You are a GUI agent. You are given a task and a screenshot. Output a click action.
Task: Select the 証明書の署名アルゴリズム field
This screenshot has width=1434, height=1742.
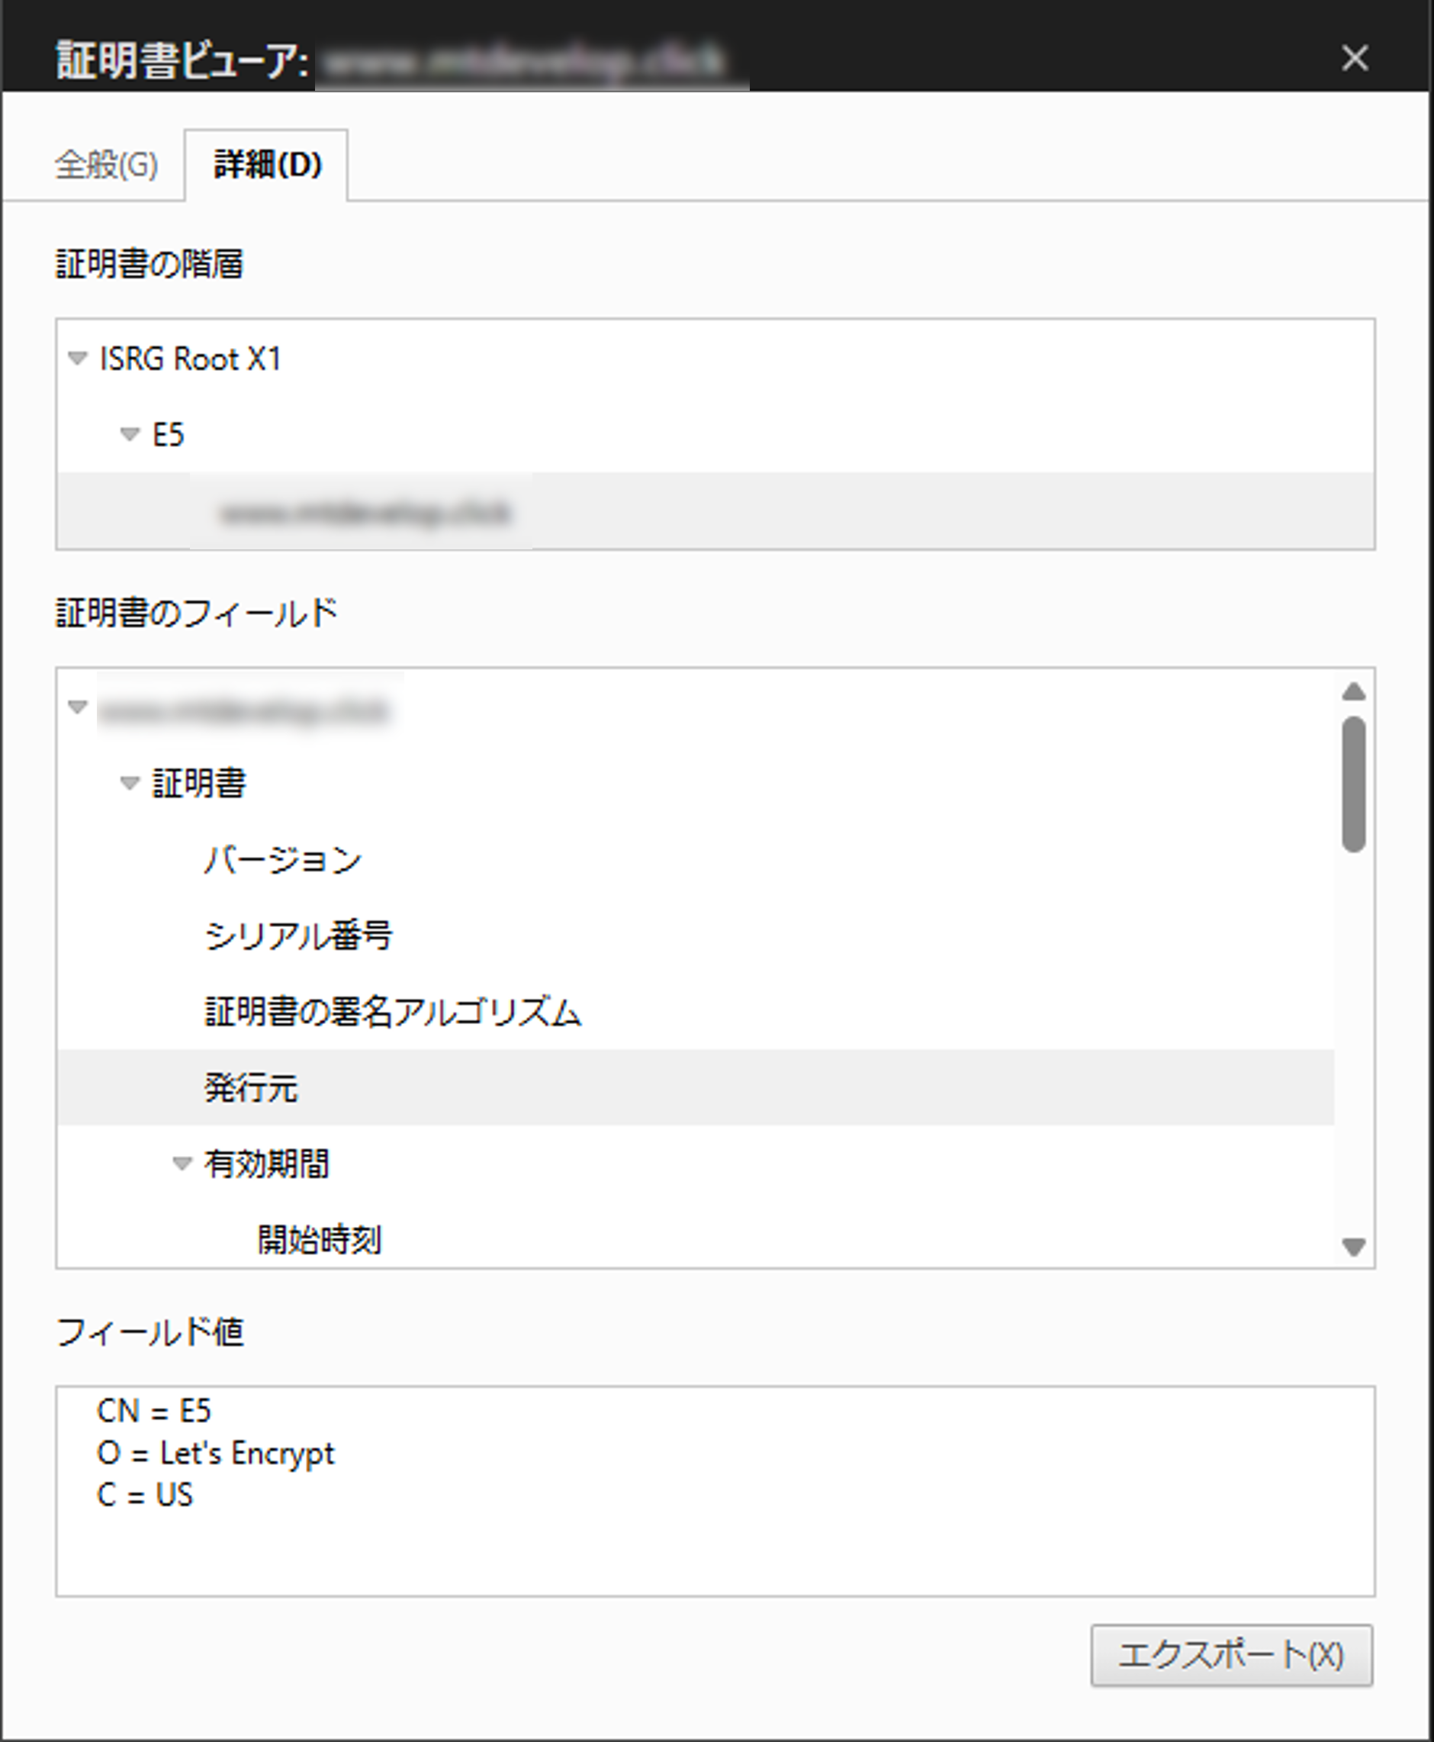point(393,1013)
